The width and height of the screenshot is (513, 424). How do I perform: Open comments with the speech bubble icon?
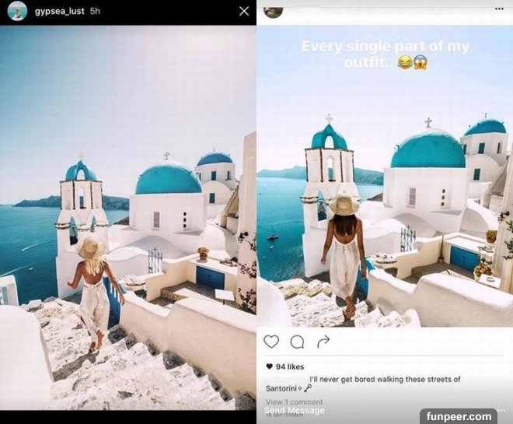pos(297,342)
